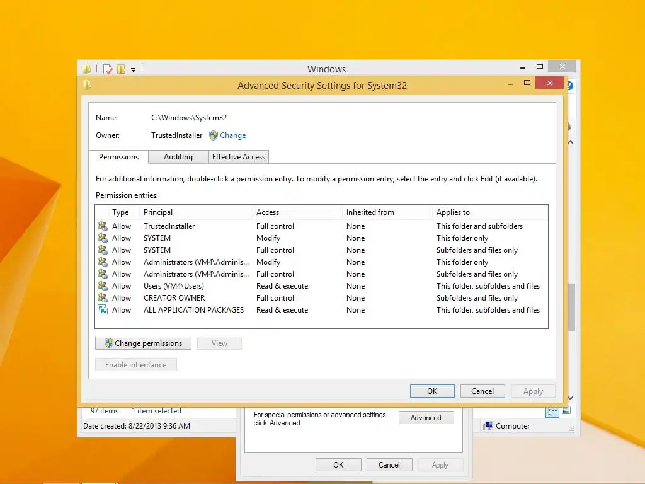Click the '97 items' status text
645x484 pixels.
105,411
